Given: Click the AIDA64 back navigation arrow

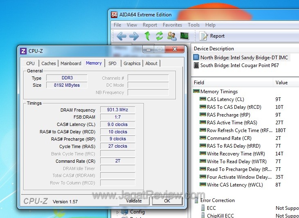Looking at the screenshot, I should [121, 36].
